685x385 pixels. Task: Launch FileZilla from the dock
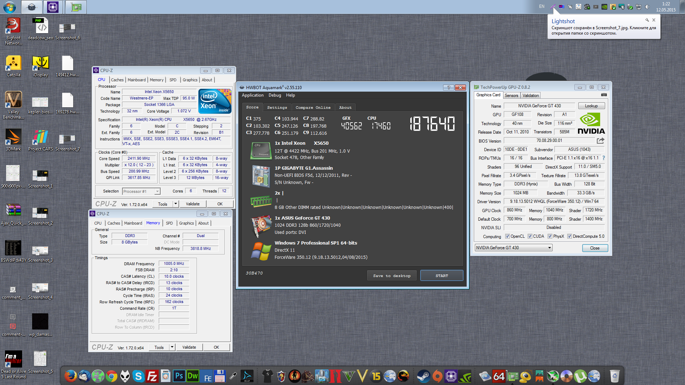[x=152, y=376]
